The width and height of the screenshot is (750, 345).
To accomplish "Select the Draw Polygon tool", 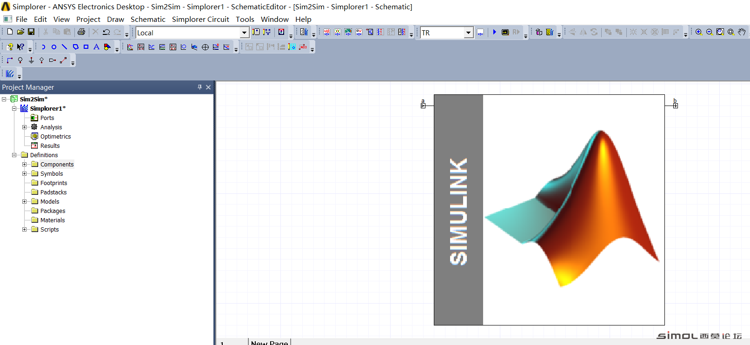I will click(x=75, y=46).
